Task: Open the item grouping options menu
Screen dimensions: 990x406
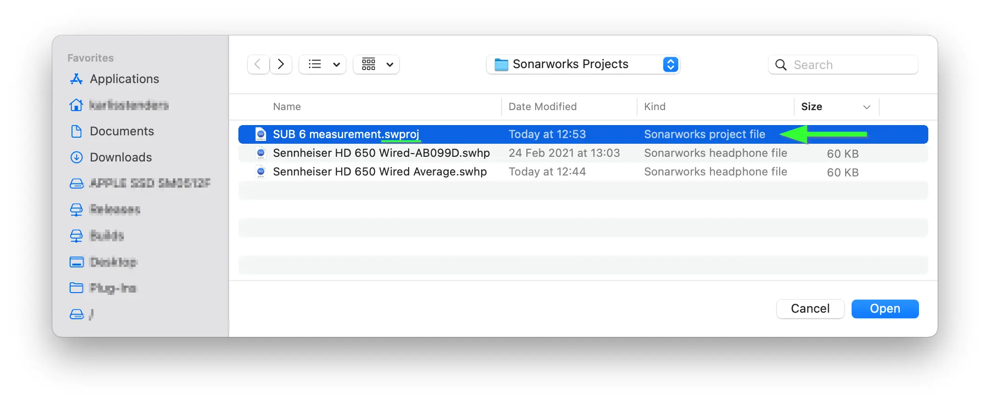Action: (x=376, y=64)
